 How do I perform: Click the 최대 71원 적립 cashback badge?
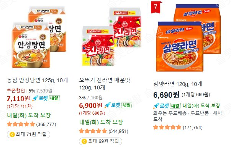[x=29, y=134]
